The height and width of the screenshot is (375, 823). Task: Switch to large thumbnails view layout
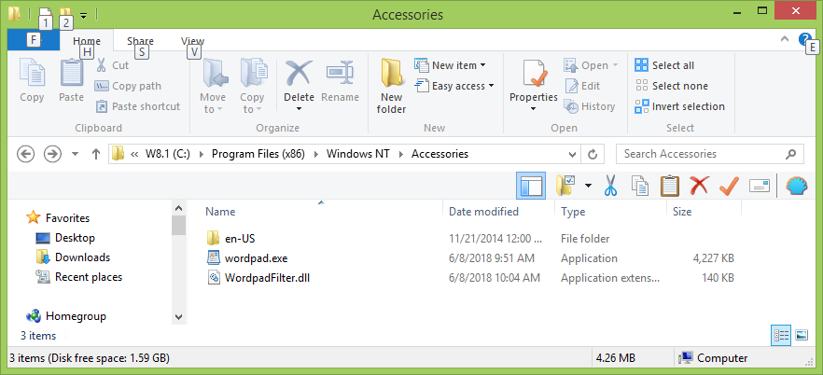pyautogui.click(x=801, y=335)
